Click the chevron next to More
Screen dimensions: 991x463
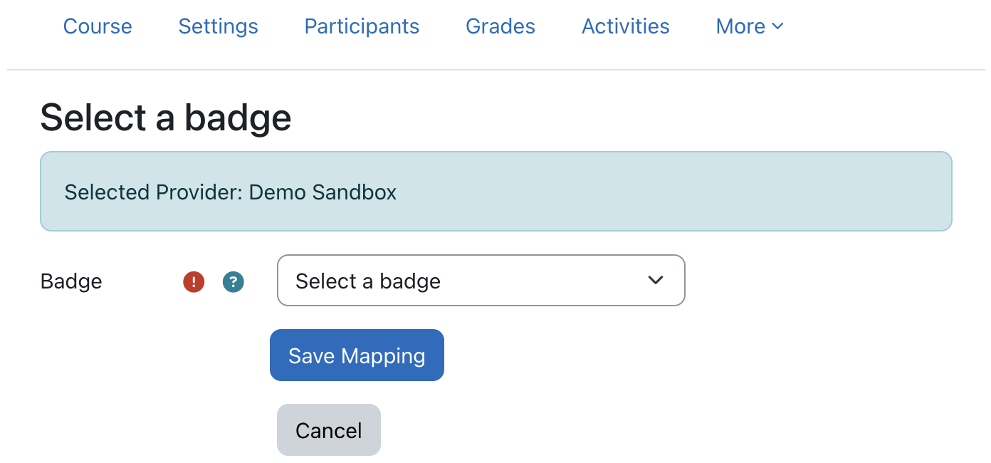point(777,26)
